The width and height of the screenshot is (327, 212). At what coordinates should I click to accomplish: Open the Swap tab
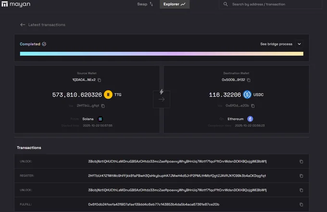(145, 4)
